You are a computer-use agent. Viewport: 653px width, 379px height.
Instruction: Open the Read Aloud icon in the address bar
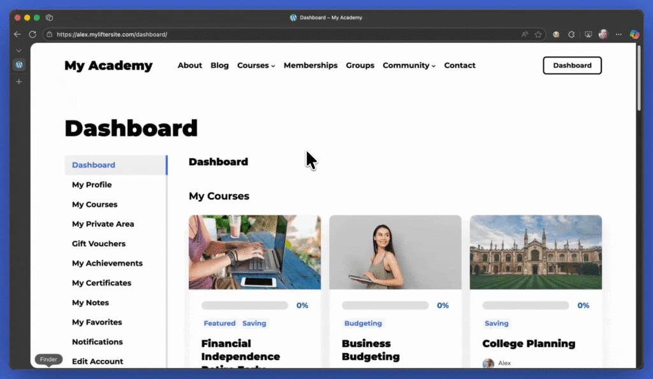(x=524, y=34)
